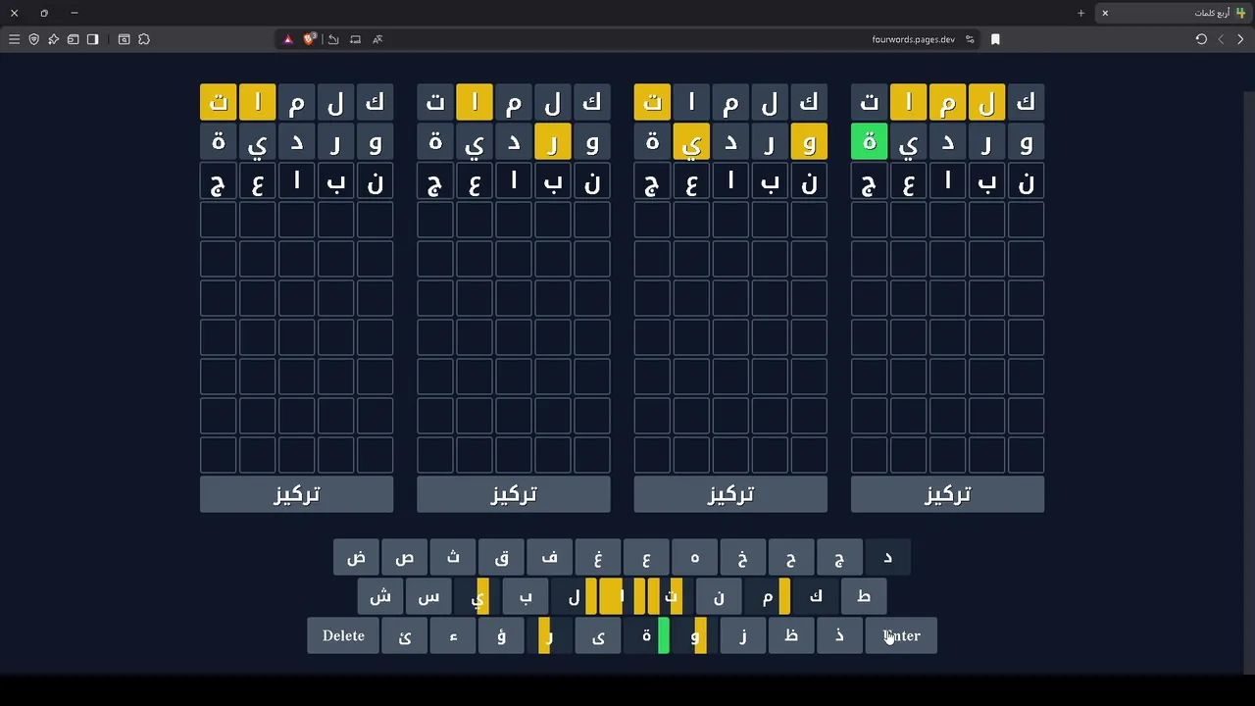
Task: Tap the م key on the keyboard
Action: [768, 596]
